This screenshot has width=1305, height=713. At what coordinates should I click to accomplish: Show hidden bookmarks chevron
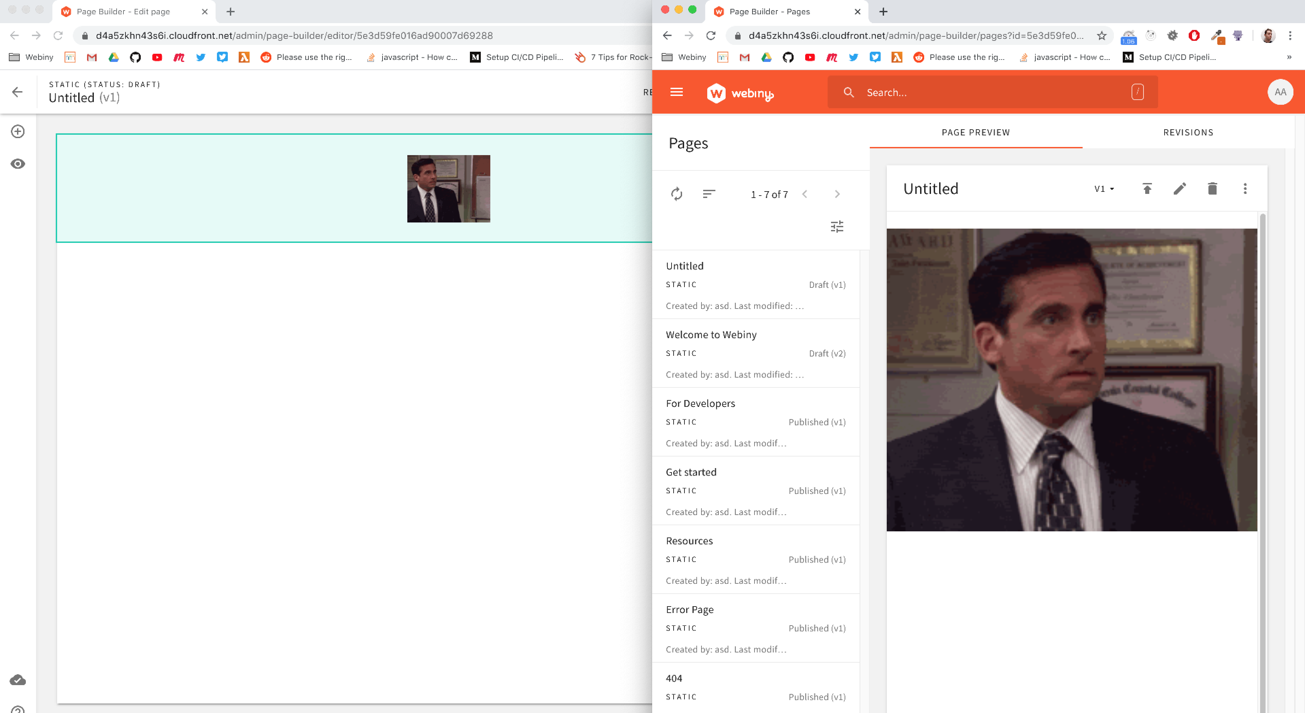[x=1289, y=57]
